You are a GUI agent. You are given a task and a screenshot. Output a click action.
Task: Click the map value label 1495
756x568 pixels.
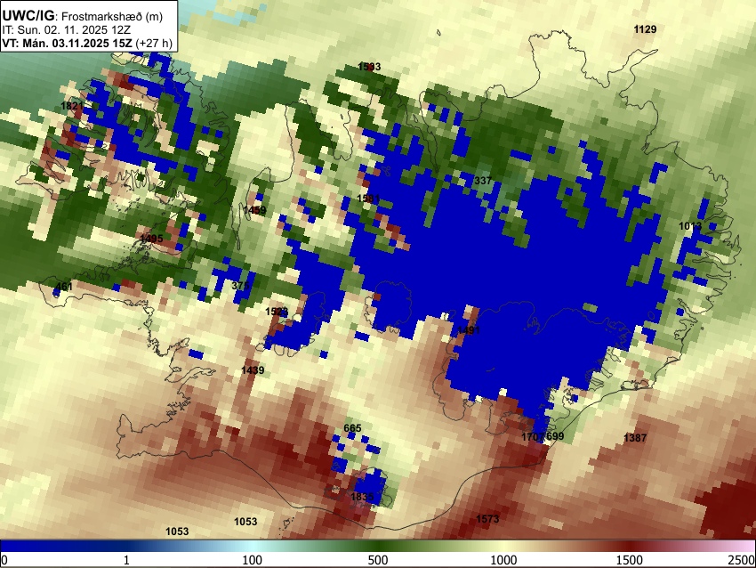click(x=151, y=239)
